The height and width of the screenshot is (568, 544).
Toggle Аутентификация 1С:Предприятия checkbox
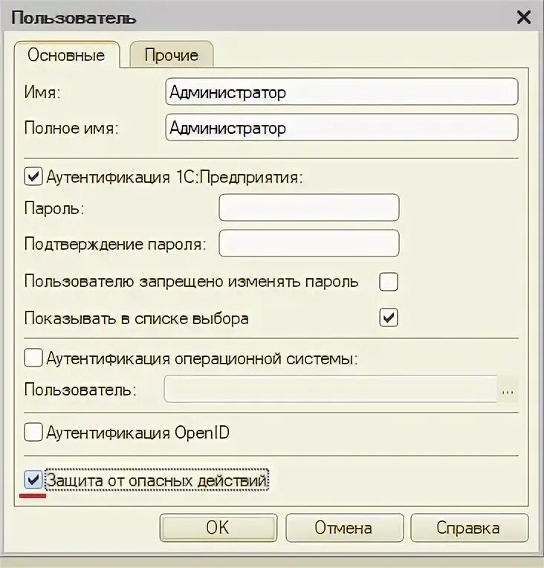pyautogui.click(x=33, y=177)
